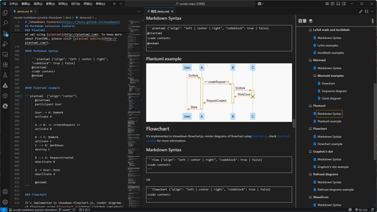Open the 查看 menu
This screenshot has height=212, width=377.
point(50,4)
